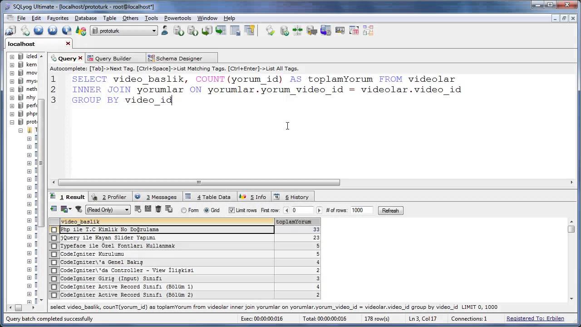Click the # of rows input field

click(x=362, y=210)
